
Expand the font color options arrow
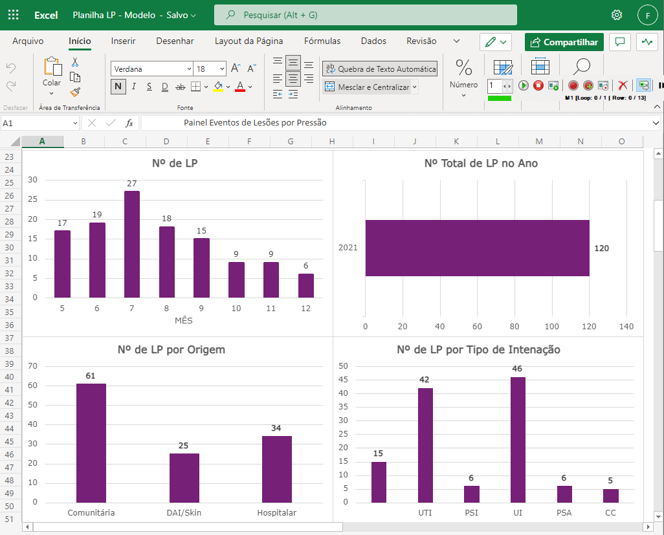pyautogui.click(x=250, y=87)
